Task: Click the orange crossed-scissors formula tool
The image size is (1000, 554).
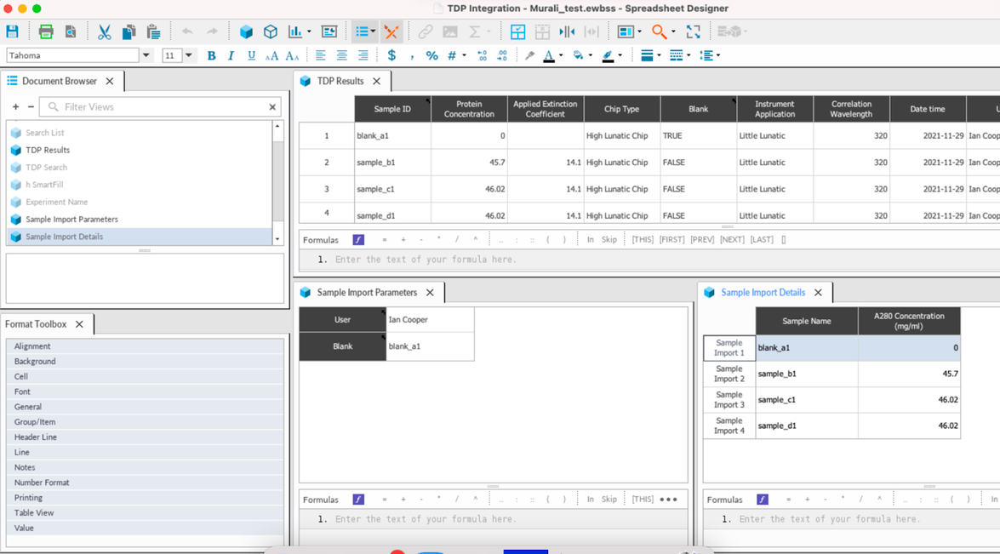Action: [x=391, y=31]
